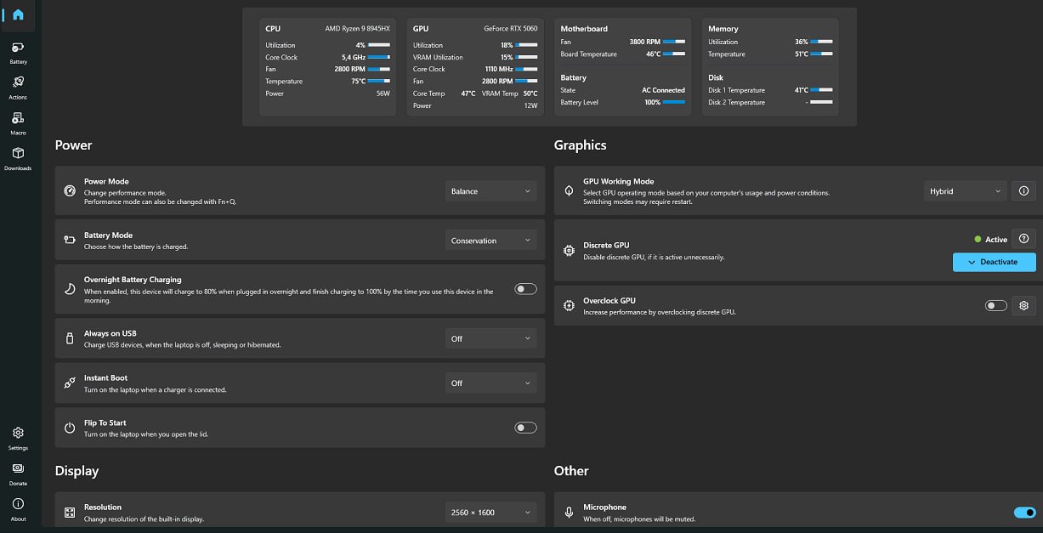Open Settings in the sidebar
Screen dimensions: 1043x533
18,438
